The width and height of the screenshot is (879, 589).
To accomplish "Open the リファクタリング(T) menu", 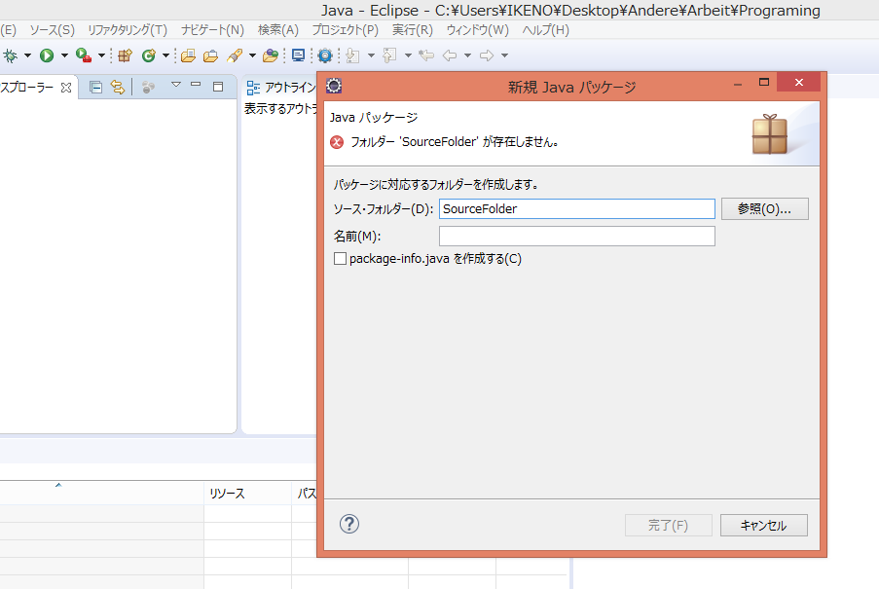I will coord(128,30).
